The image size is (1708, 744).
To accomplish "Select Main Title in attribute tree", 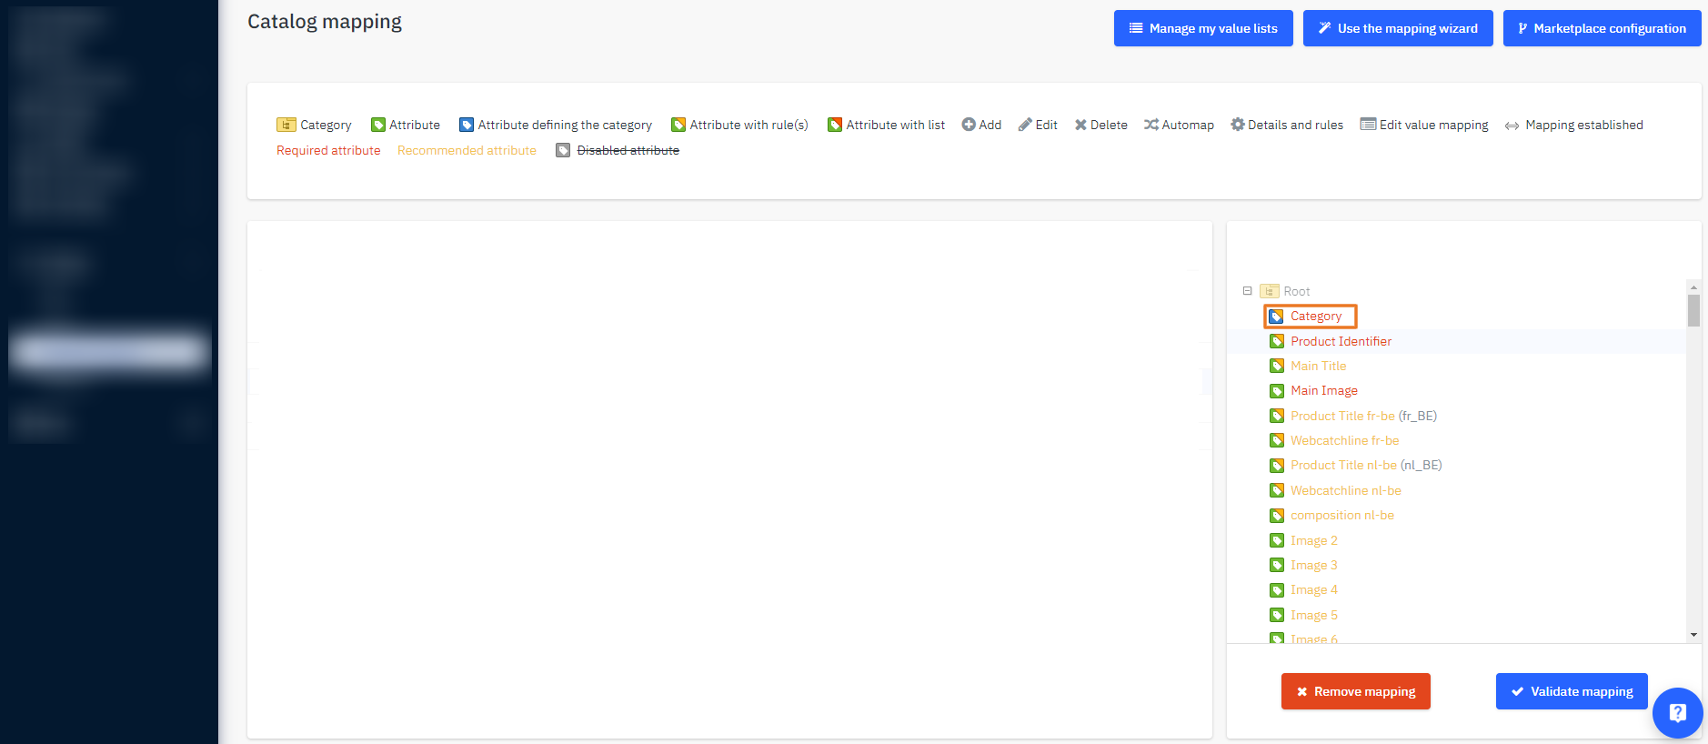I will click(1318, 366).
